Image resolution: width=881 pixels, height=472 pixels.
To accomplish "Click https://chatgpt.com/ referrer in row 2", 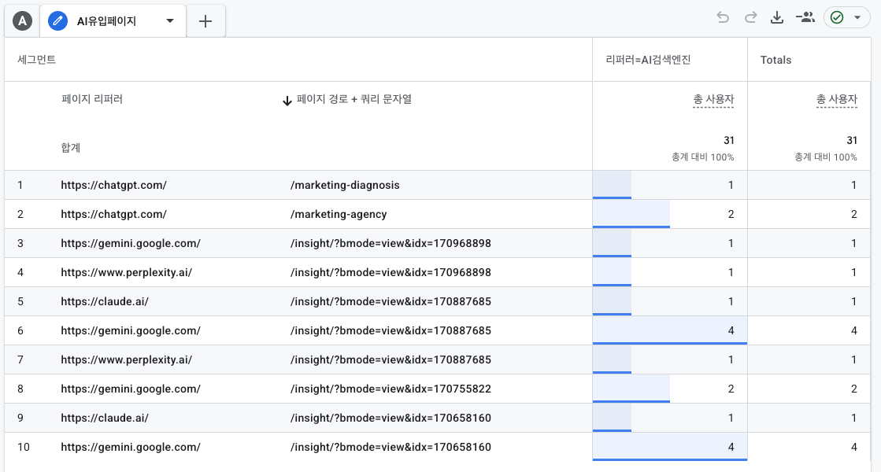I will pos(114,215).
